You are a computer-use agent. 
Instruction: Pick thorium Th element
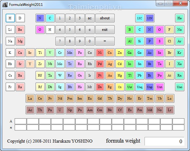click(40, 110)
